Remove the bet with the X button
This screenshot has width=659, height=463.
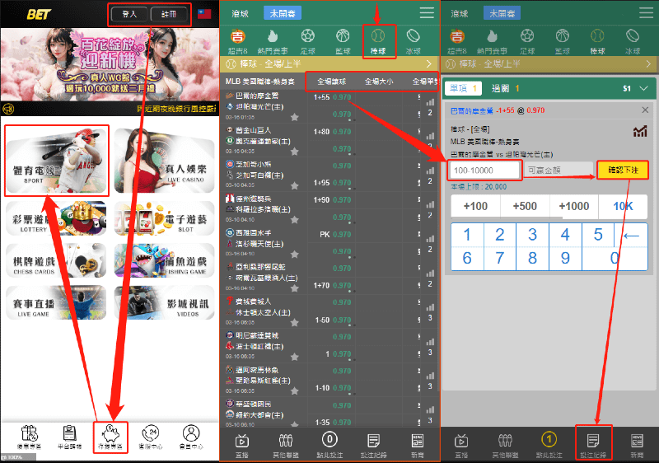[x=645, y=110]
